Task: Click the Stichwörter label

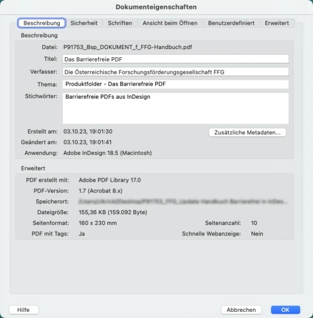Action: (x=41, y=96)
